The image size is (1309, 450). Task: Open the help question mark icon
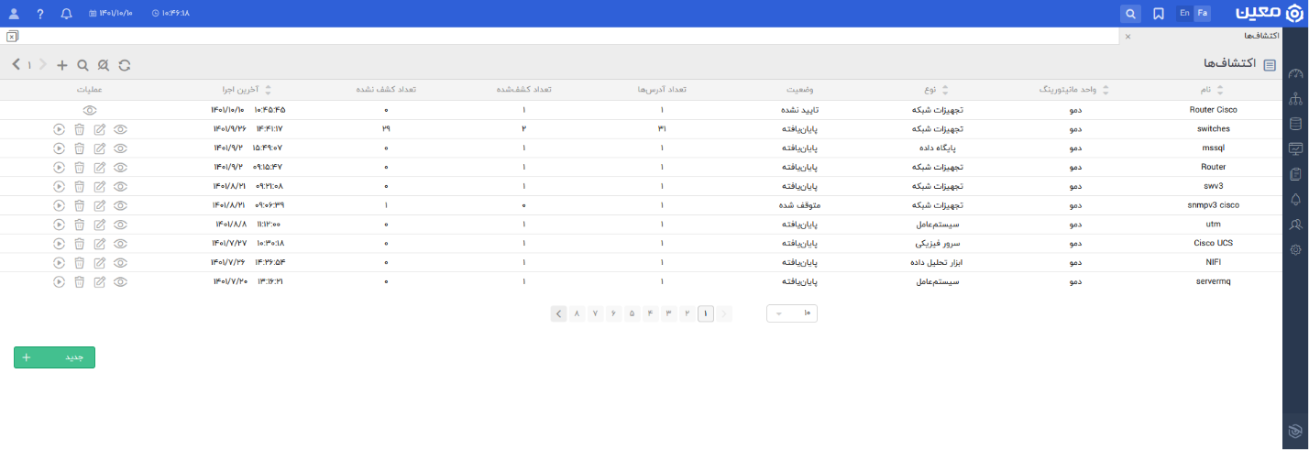pos(39,14)
